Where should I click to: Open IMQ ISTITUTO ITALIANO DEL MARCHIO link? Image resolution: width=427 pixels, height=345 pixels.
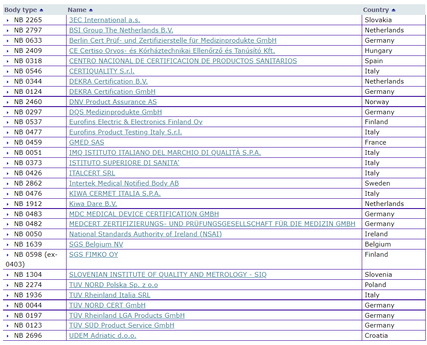pyautogui.click(x=165, y=153)
